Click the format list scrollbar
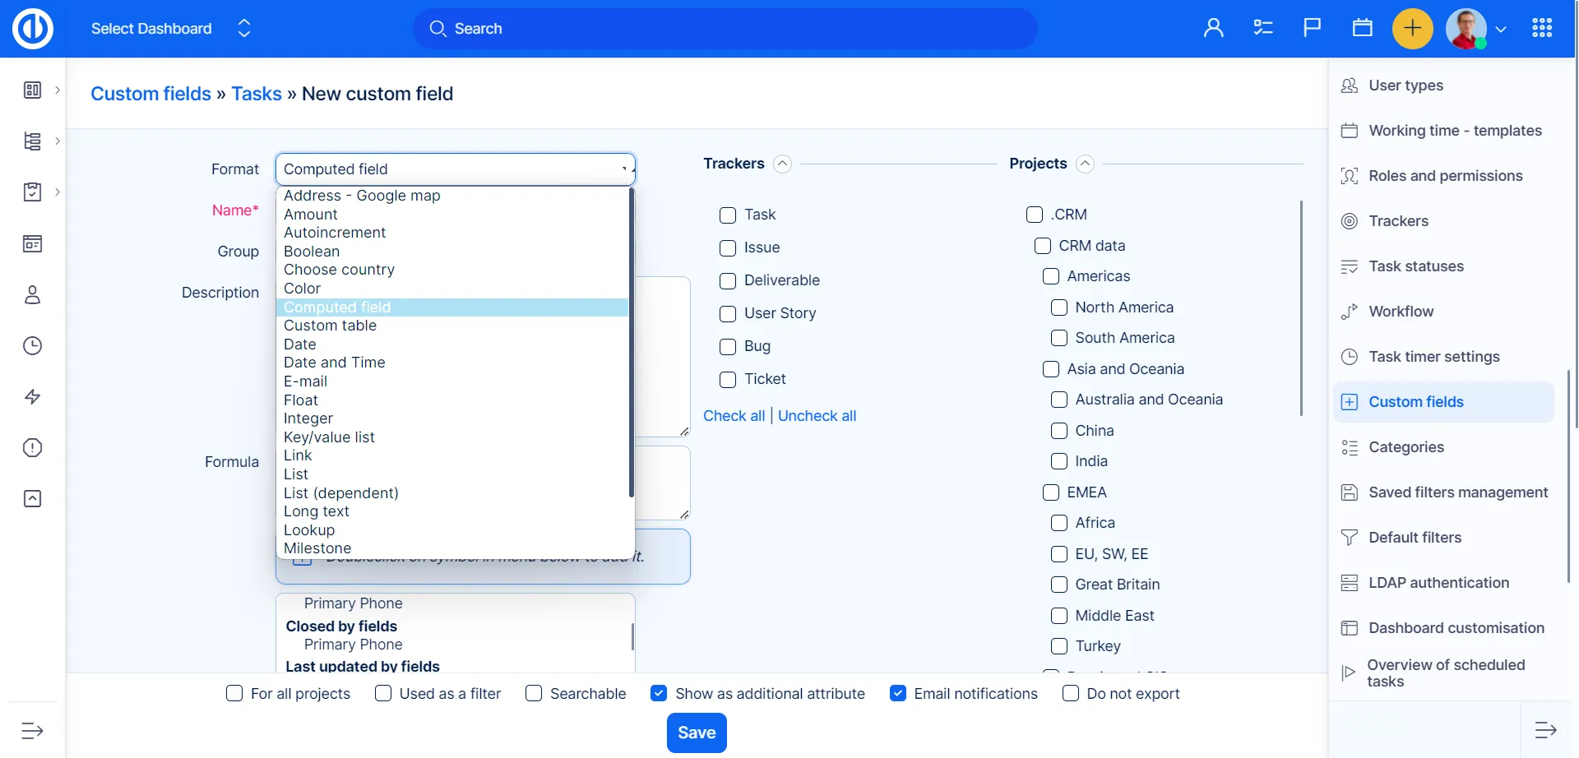The image size is (1579, 758). [x=631, y=345]
